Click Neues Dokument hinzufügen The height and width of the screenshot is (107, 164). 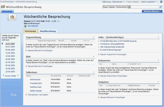(114, 76)
